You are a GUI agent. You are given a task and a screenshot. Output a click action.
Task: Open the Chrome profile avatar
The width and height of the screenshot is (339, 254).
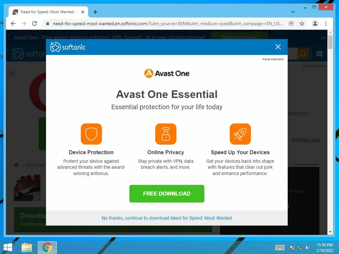(315, 23)
